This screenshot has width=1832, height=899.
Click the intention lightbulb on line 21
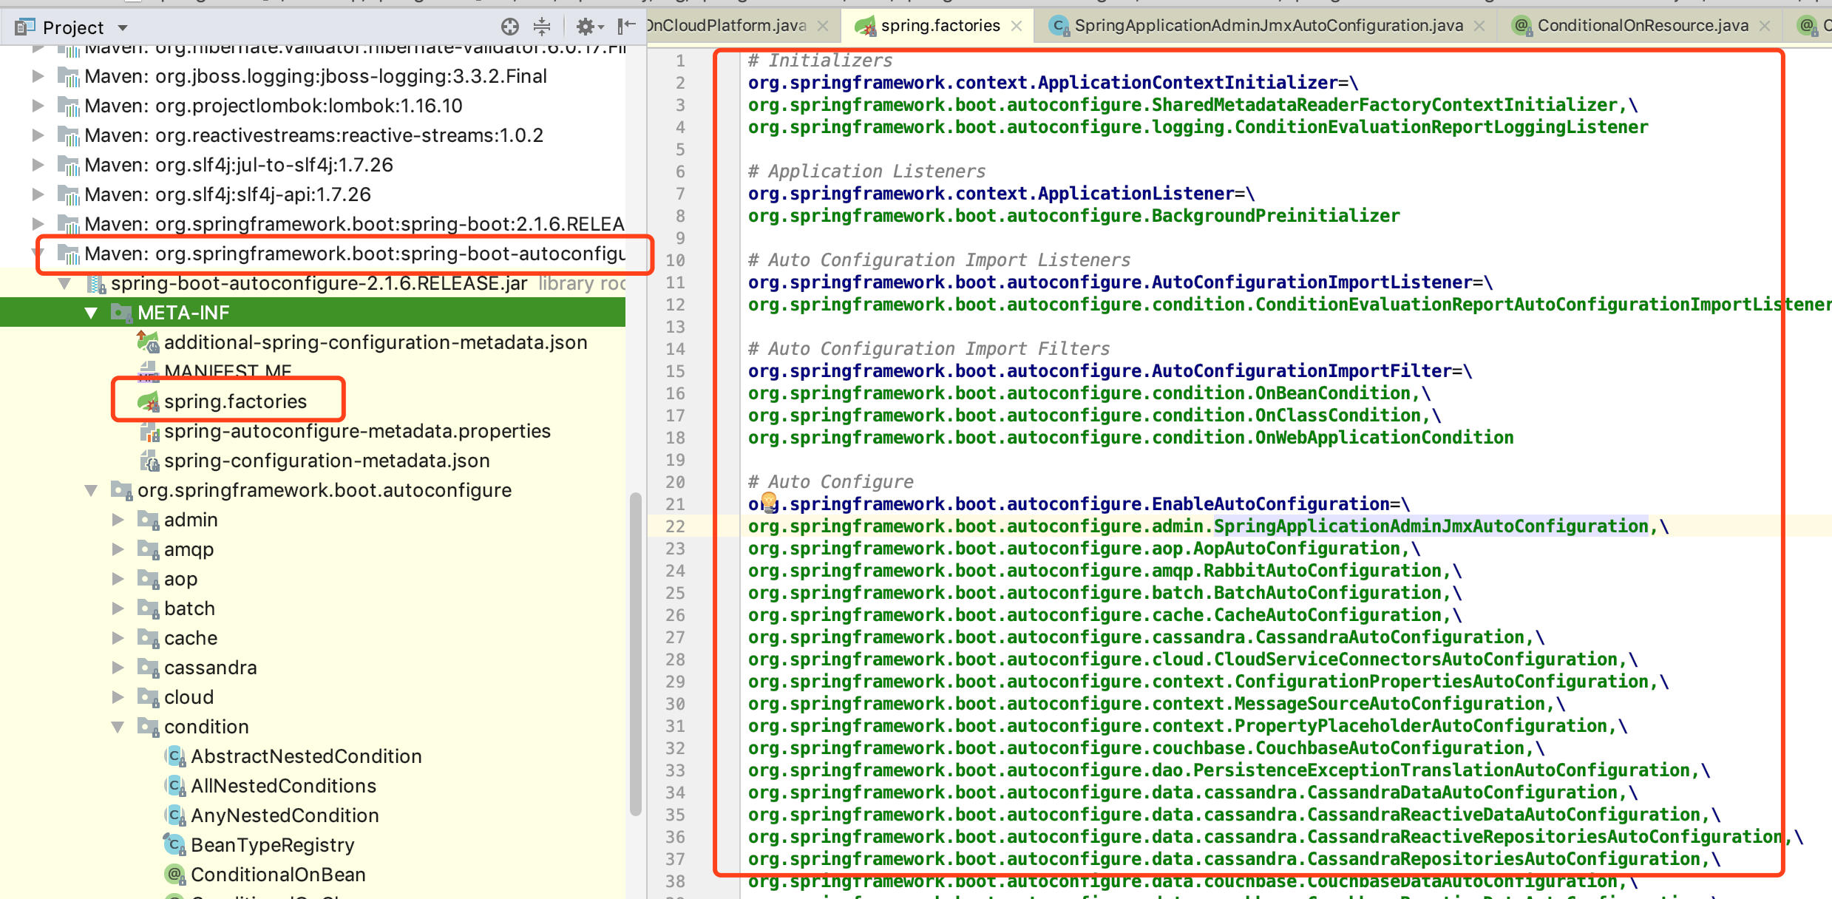[x=769, y=503]
